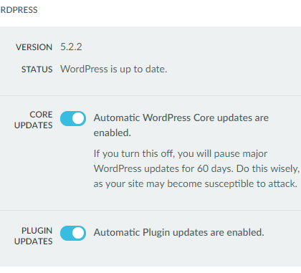
Task: Toggle off automatic WordPress Core updates
Action: click(73, 118)
